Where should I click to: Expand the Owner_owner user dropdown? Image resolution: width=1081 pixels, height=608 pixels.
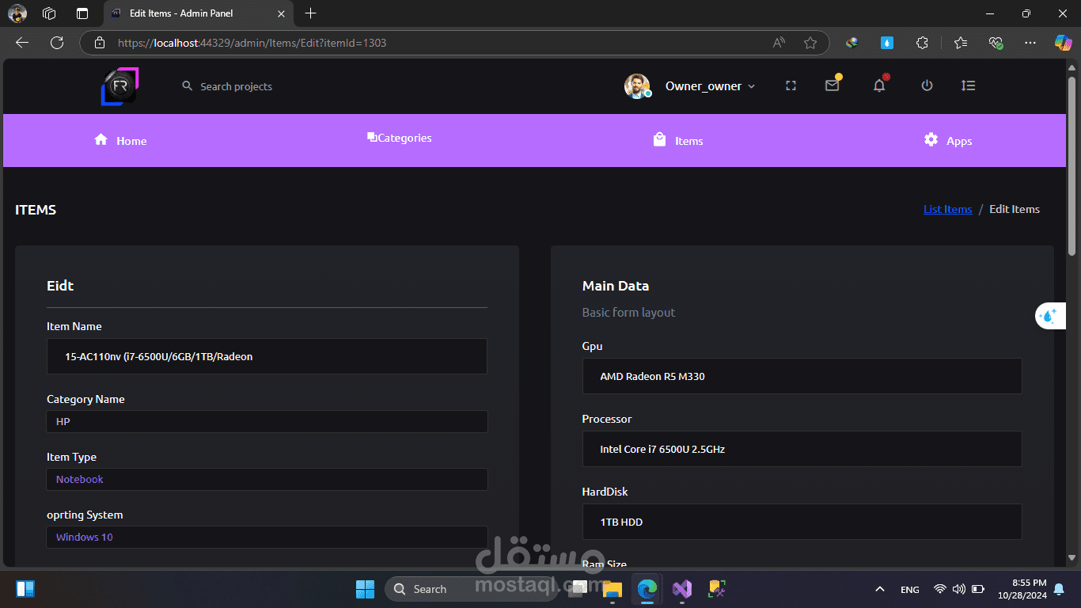711,86
